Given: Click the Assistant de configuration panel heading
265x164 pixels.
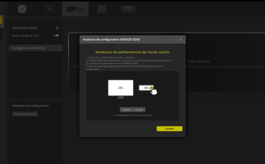Looking at the screenshot, I should point(31,106).
